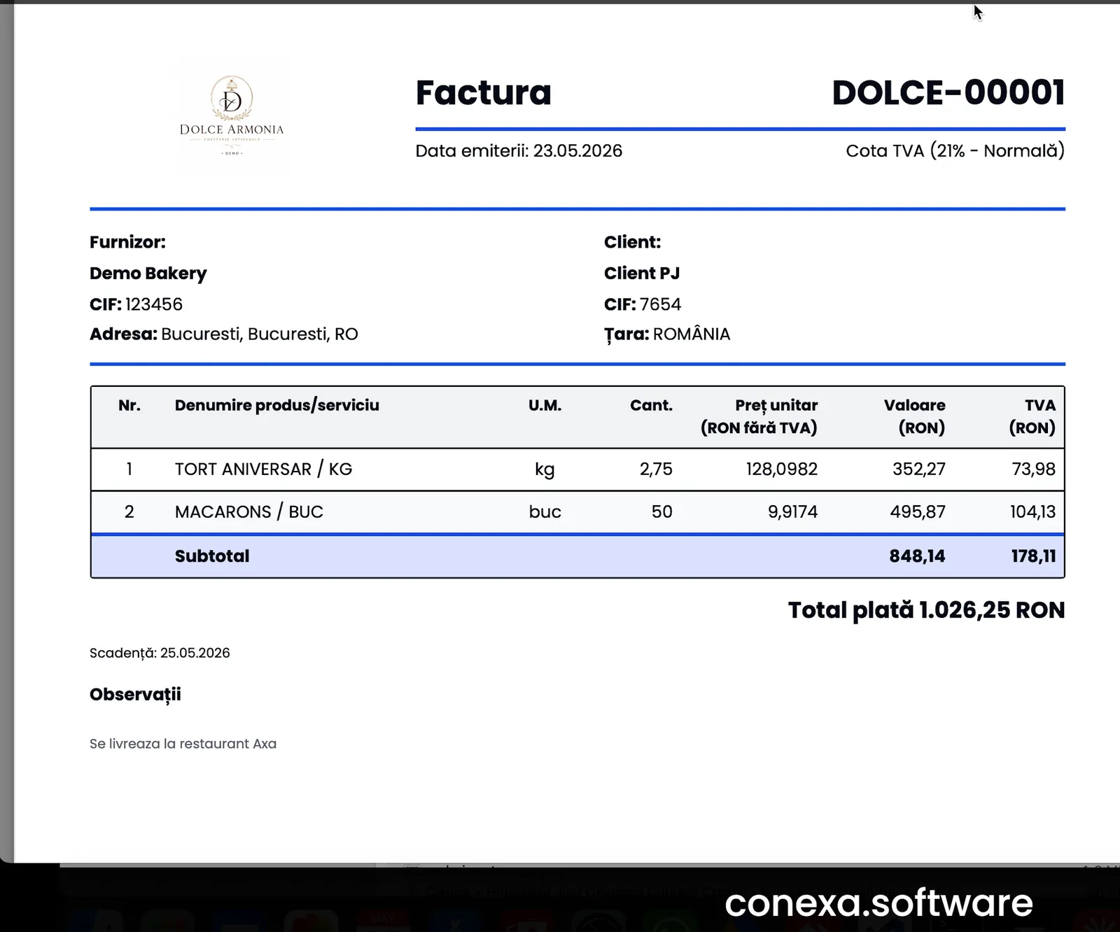Click the "buc" unit cell
This screenshot has height=932, width=1120.
pyautogui.click(x=545, y=512)
